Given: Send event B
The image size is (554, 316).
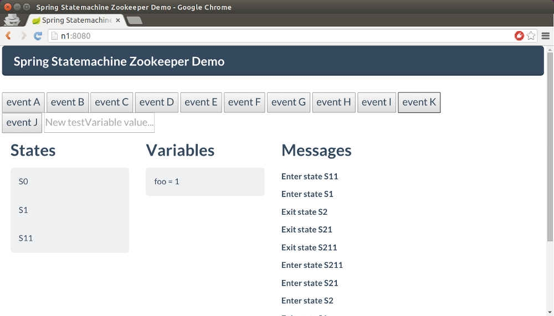Looking at the screenshot, I should pos(68,102).
